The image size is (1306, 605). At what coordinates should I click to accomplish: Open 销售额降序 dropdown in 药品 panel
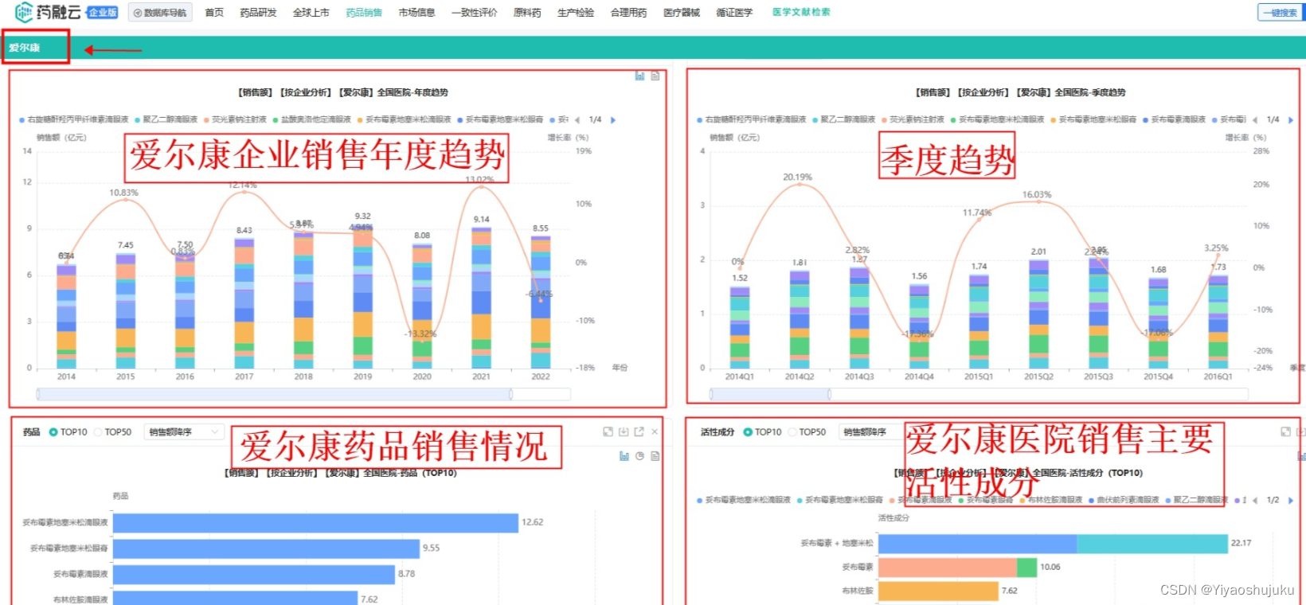[x=183, y=432]
